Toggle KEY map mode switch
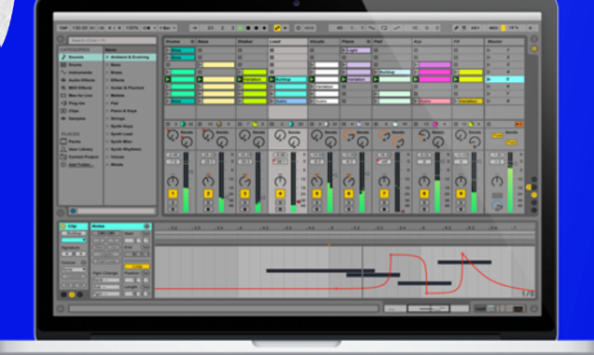This screenshot has width=594, height=355. click(x=475, y=28)
